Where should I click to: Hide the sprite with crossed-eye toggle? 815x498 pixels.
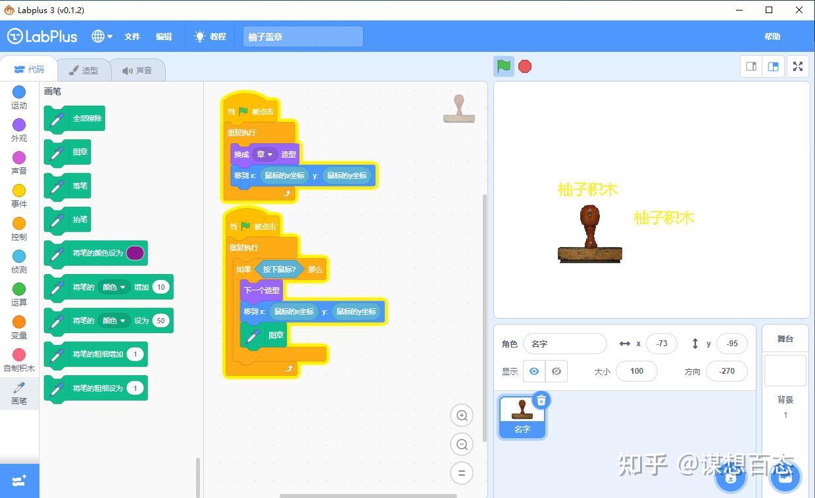556,371
